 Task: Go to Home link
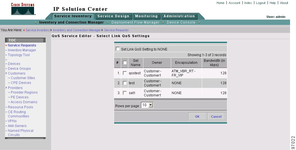tap(220, 3)
